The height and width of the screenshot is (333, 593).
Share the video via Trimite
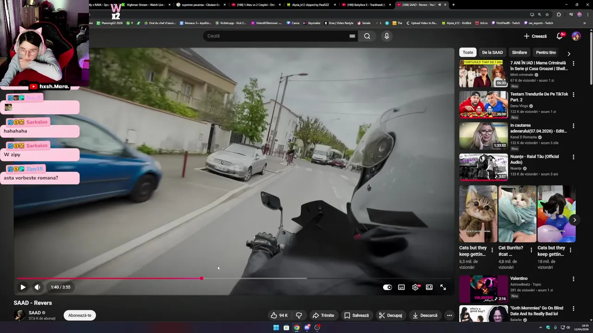(323, 315)
